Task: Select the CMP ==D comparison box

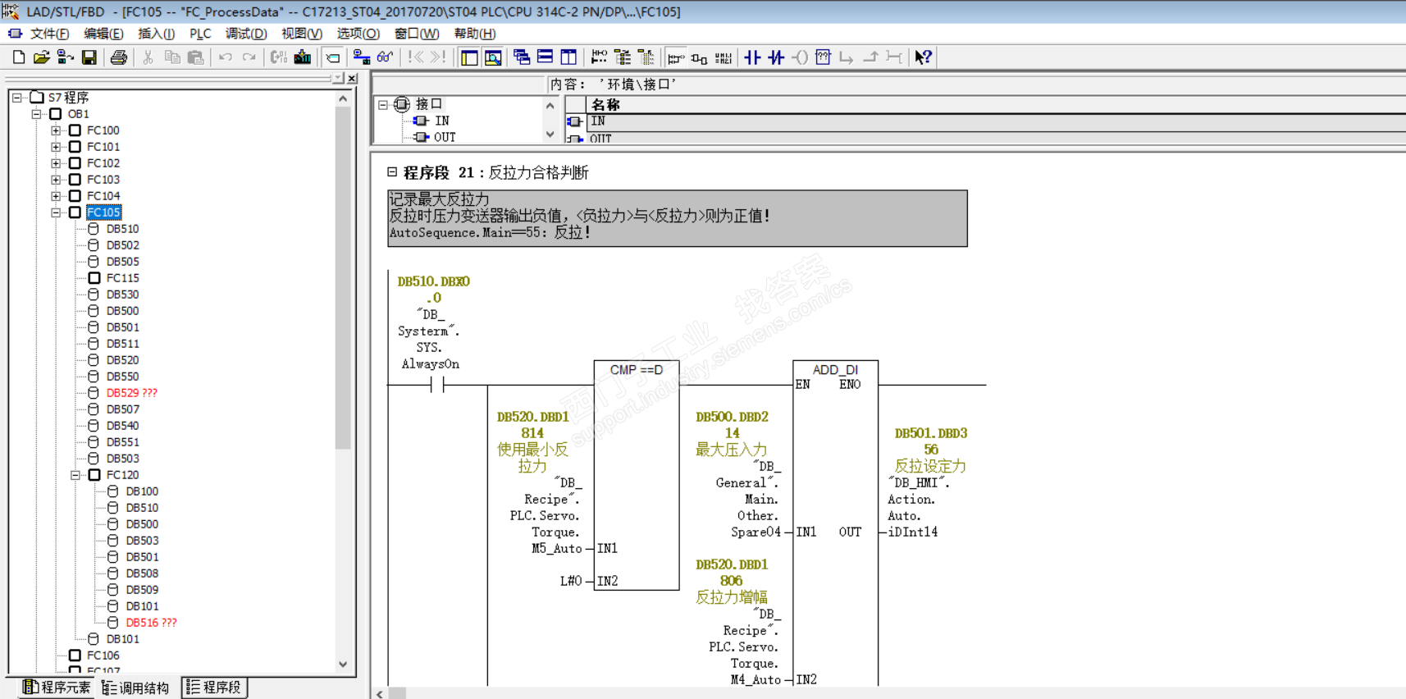Action: pyautogui.click(x=637, y=475)
